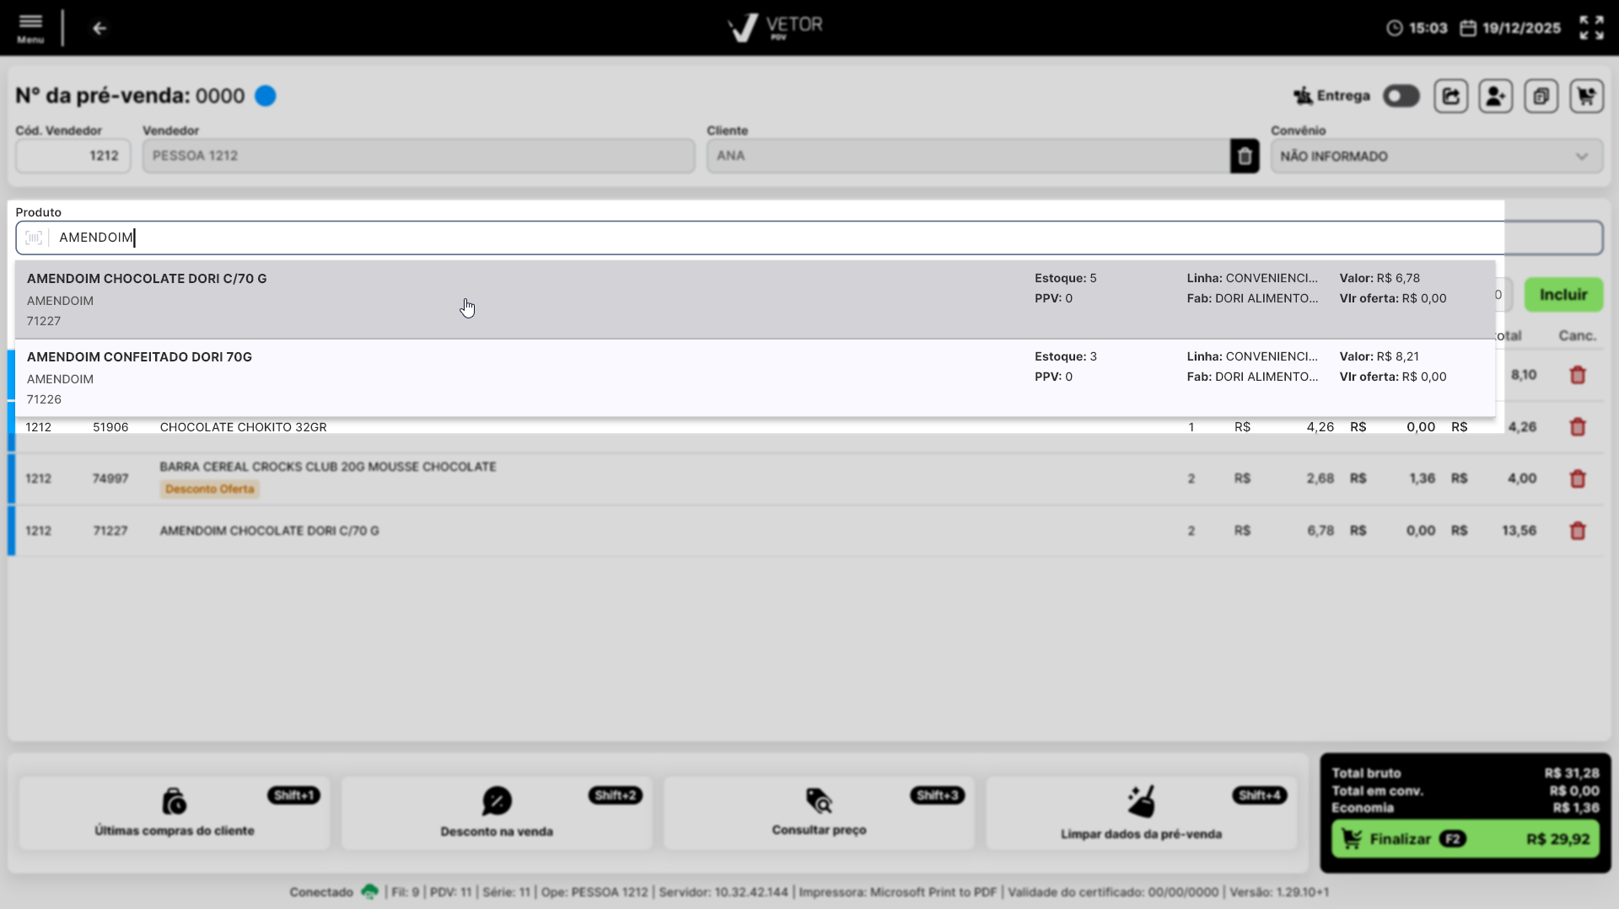Click the calendar date 19/12/2025
The width and height of the screenshot is (1619, 909).
1510,28
